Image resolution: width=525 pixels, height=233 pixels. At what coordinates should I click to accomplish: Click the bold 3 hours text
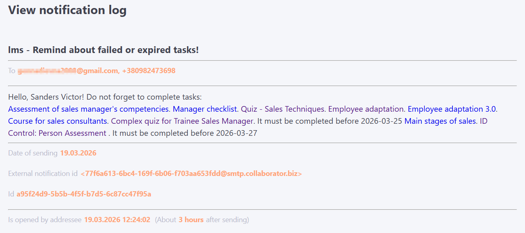click(x=191, y=220)
